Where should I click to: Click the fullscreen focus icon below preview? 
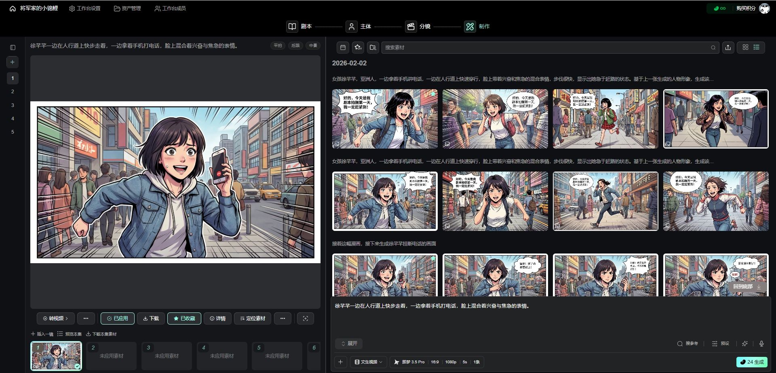pos(306,319)
